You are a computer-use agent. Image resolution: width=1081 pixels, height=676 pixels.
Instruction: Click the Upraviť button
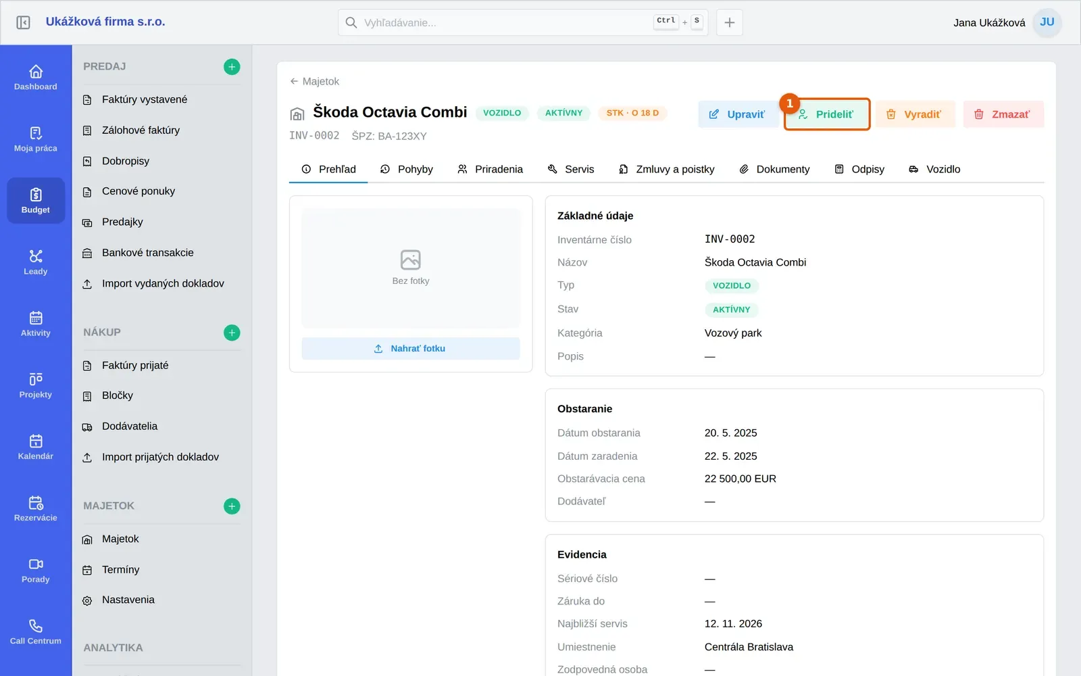pyautogui.click(x=737, y=114)
